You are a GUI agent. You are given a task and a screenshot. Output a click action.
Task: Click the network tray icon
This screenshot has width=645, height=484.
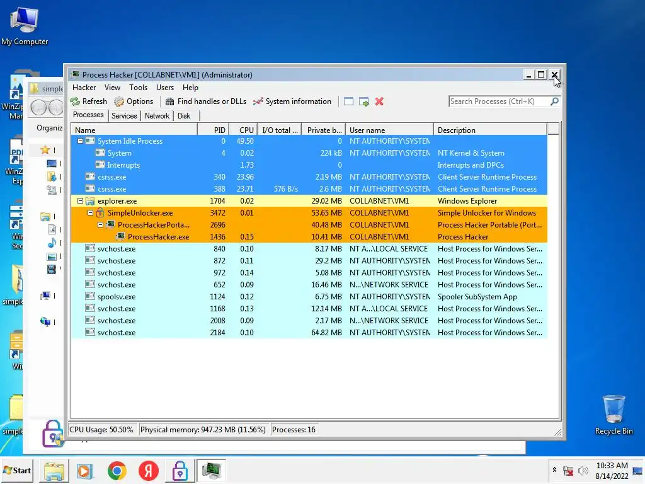[x=568, y=471]
